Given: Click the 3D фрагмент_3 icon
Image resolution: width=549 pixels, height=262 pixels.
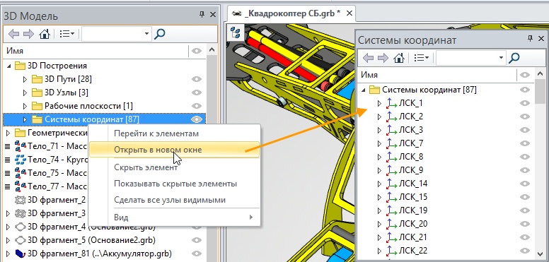Looking at the screenshot, I should click(x=21, y=213).
